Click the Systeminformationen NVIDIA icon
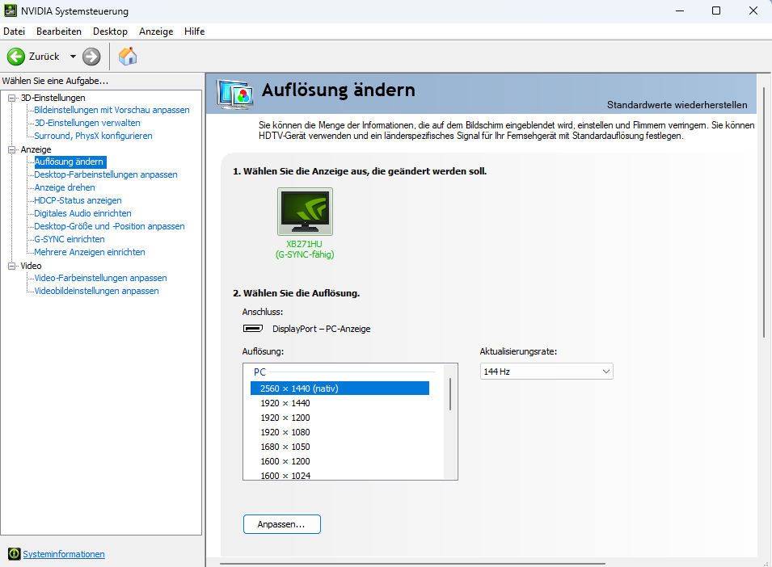Viewport: 772px width, 567px height. 15,554
